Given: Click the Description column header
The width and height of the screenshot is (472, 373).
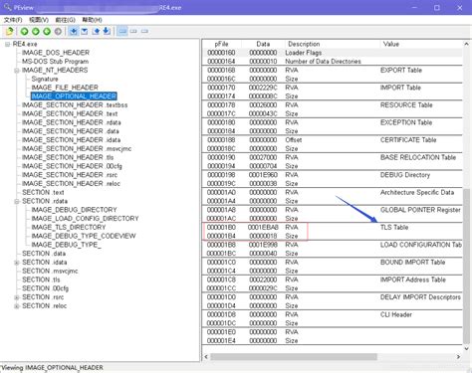Looking at the screenshot, I should tap(304, 44).
